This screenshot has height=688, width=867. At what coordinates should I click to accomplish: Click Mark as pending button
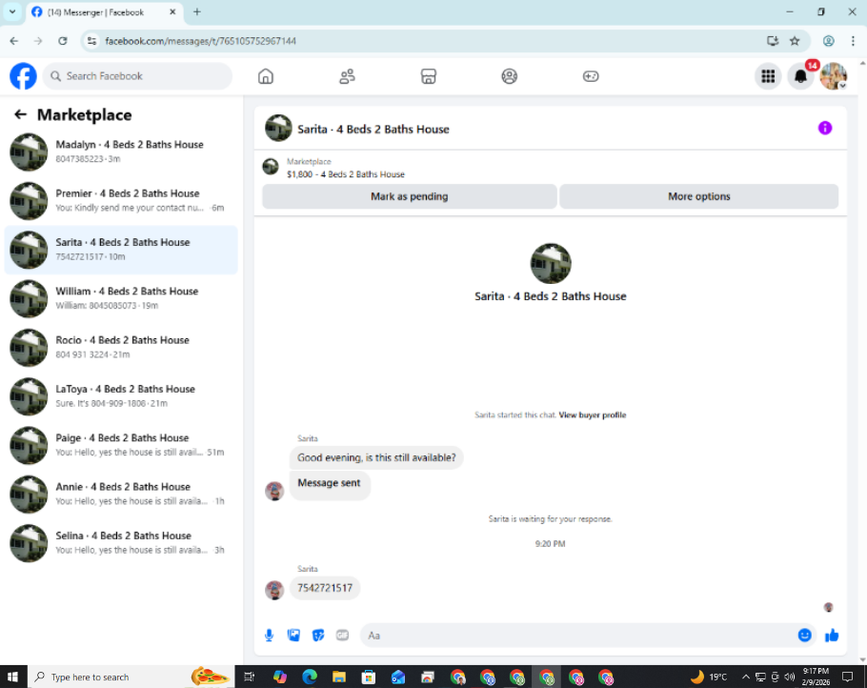point(409,196)
